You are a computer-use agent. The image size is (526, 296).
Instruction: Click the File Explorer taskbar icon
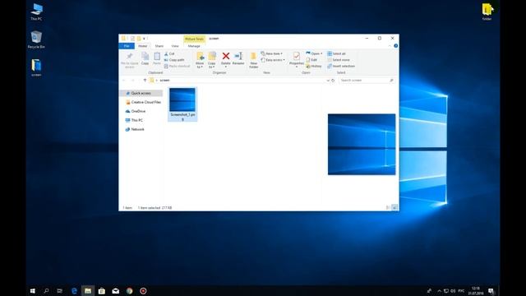point(88,290)
